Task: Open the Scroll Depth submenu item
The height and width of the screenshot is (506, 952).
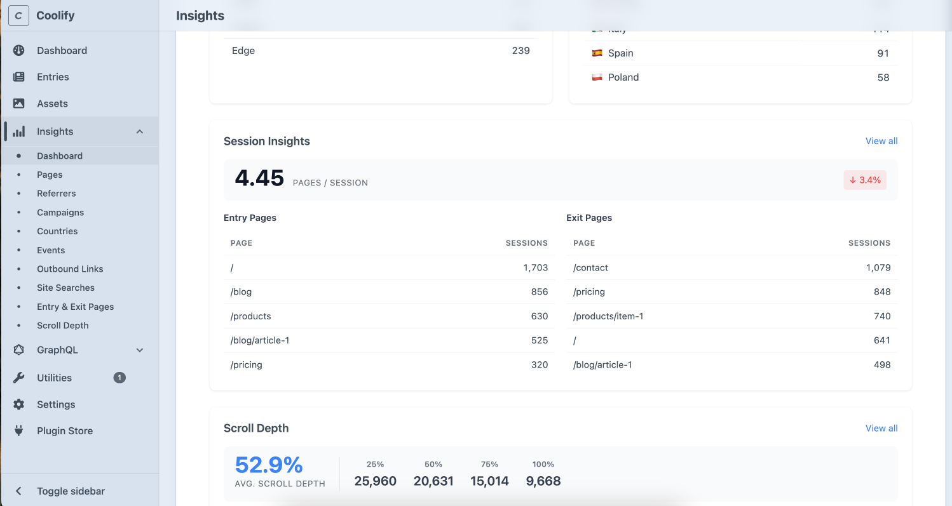Action: 62,326
